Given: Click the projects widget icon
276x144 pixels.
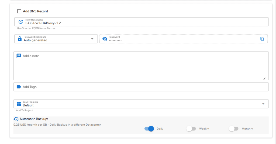Looking at the screenshot, I should click(x=19, y=104).
